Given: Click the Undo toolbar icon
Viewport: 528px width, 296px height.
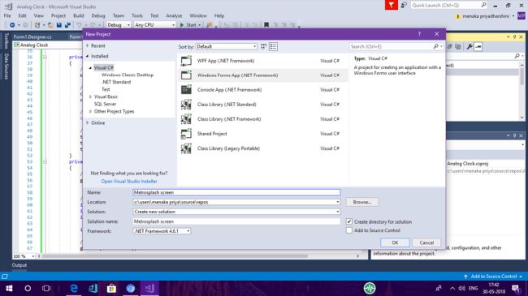Looking at the screenshot, I should pyautogui.click(x=79, y=25).
